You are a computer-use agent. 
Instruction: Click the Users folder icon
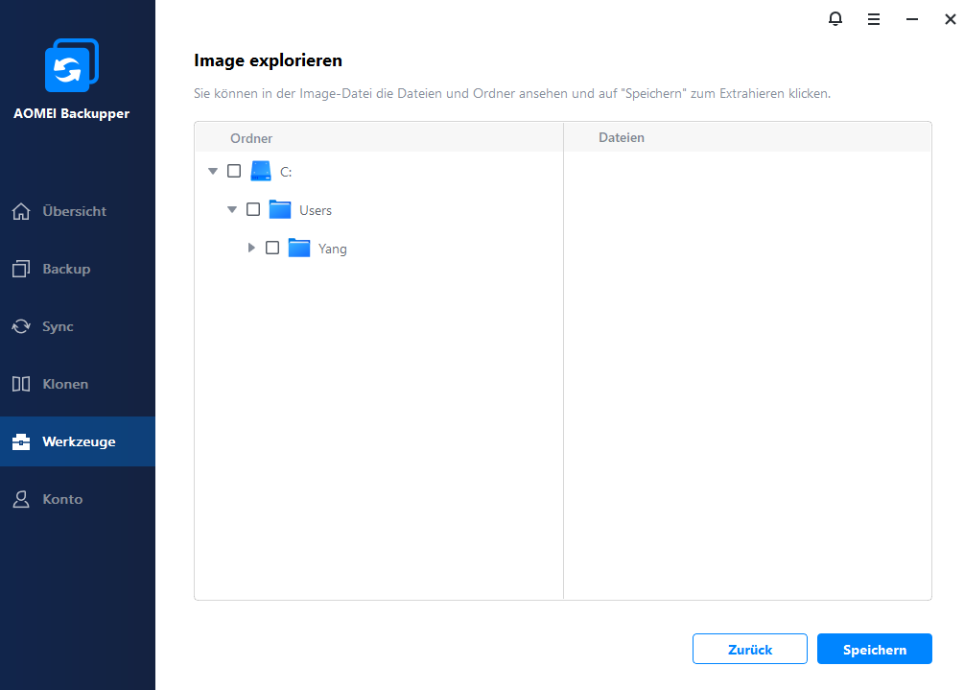point(280,210)
